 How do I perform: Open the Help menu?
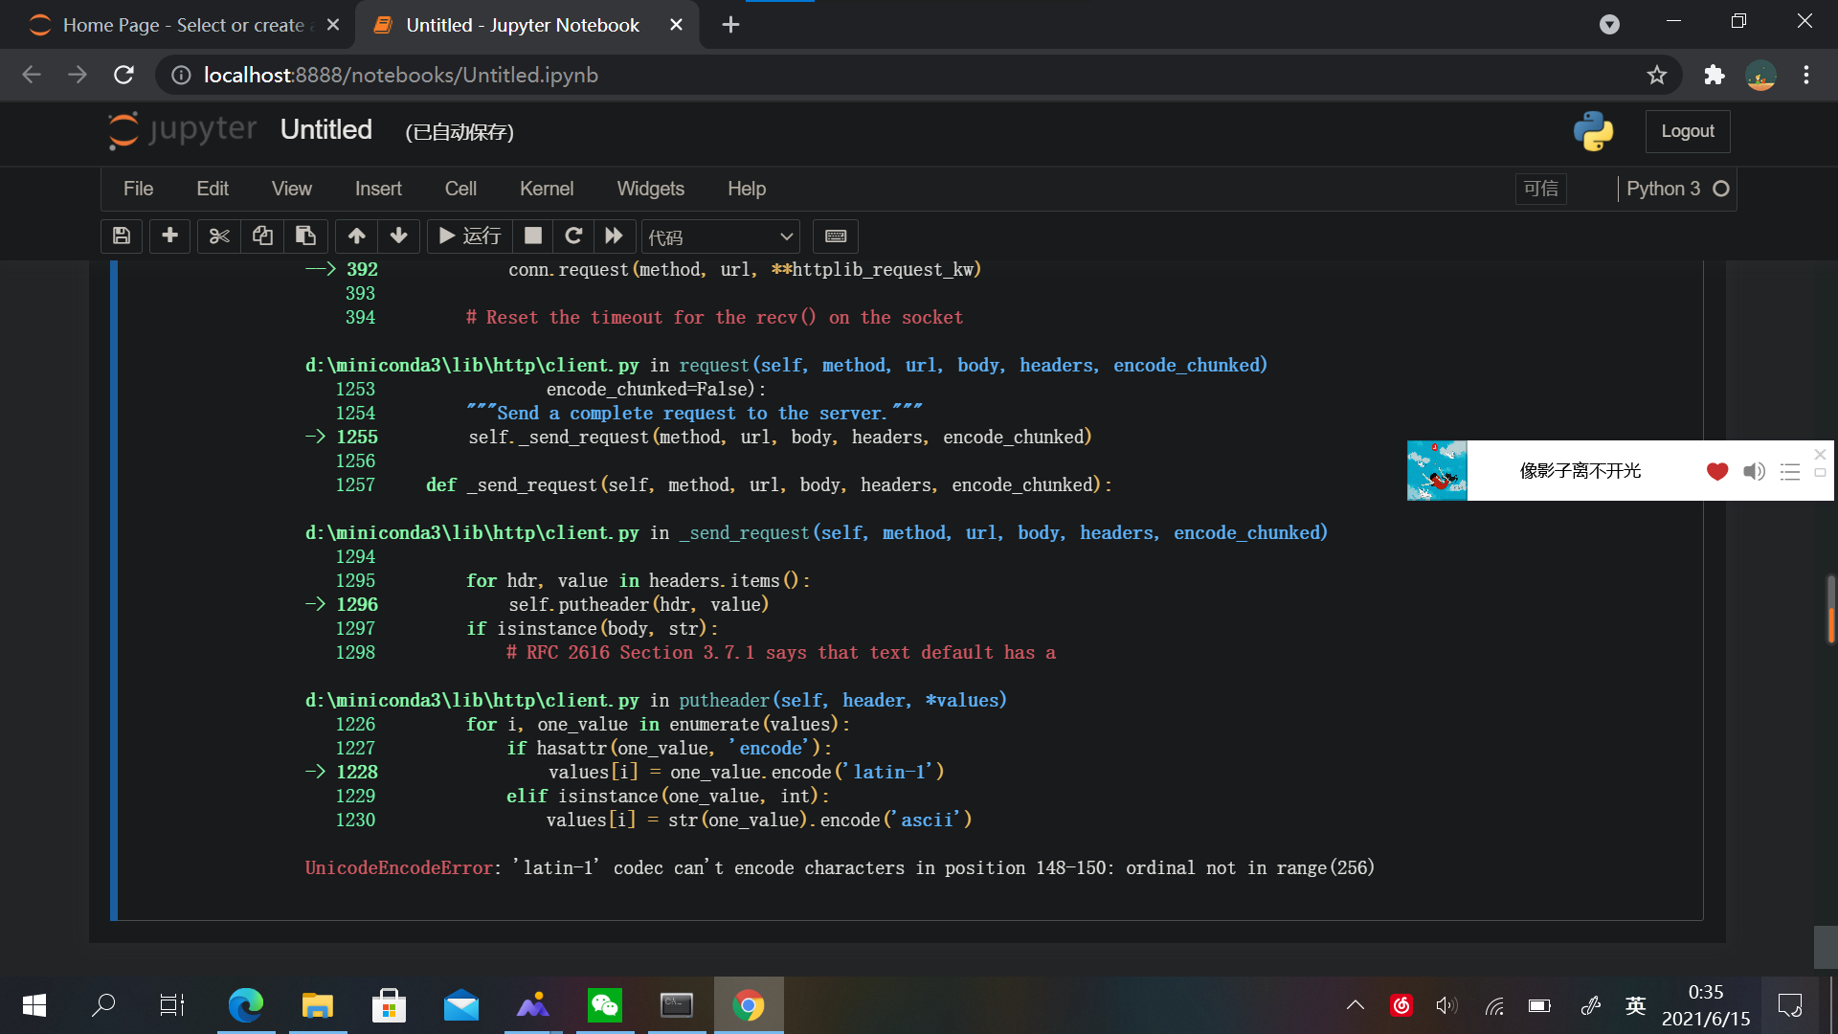click(747, 189)
